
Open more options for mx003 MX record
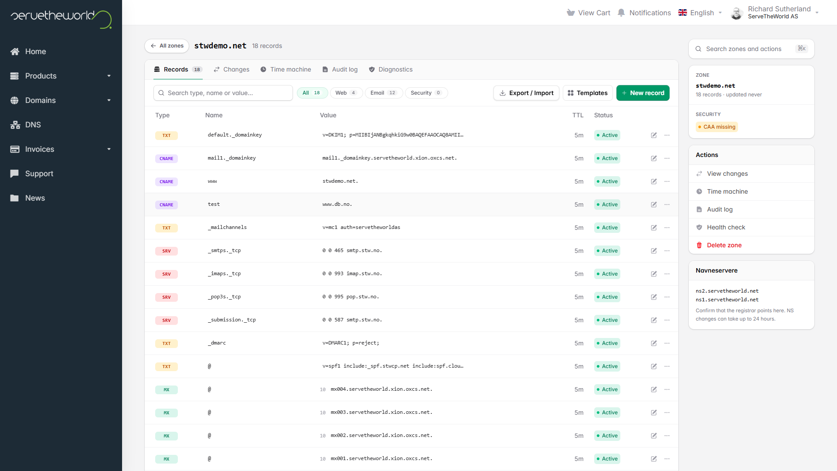[x=667, y=413]
